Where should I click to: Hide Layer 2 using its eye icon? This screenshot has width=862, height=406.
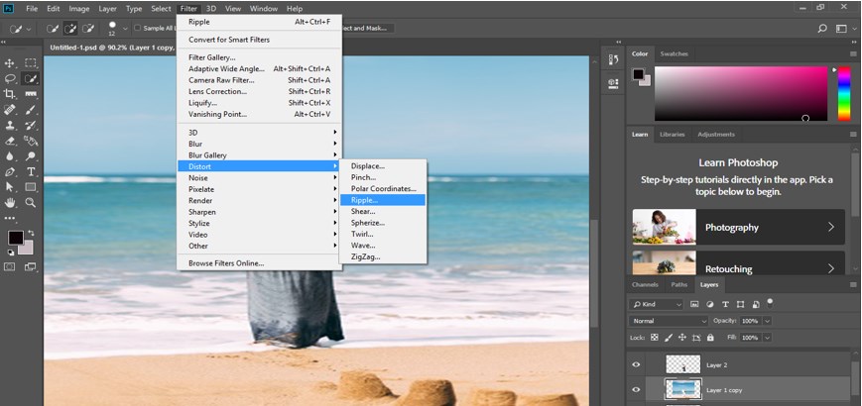click(x=636, y=364)
